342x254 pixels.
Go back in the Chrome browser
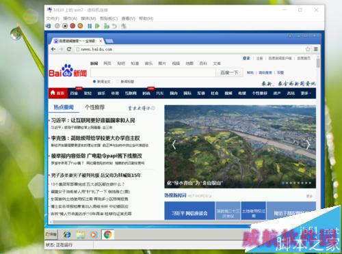click(x=53, y=49)
